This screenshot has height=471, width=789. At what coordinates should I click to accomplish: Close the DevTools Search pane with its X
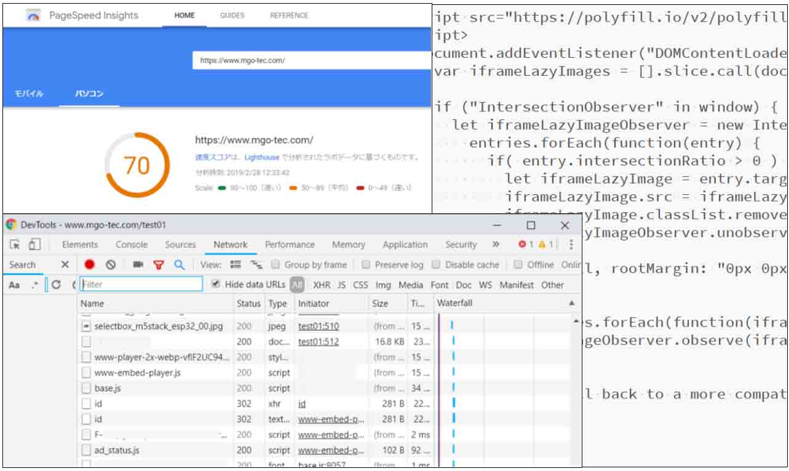[x=65, y=265]
